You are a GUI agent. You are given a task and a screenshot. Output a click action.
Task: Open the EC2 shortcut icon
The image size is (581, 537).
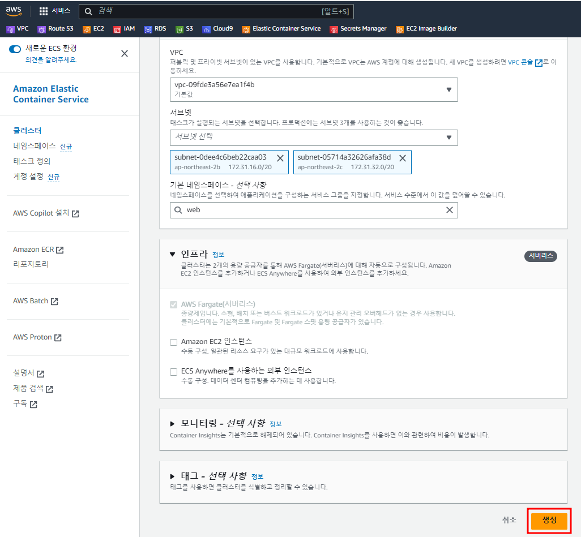pos(87,29)
